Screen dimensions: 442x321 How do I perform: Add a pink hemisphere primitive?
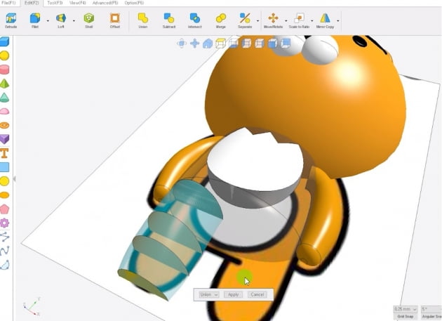4,111
